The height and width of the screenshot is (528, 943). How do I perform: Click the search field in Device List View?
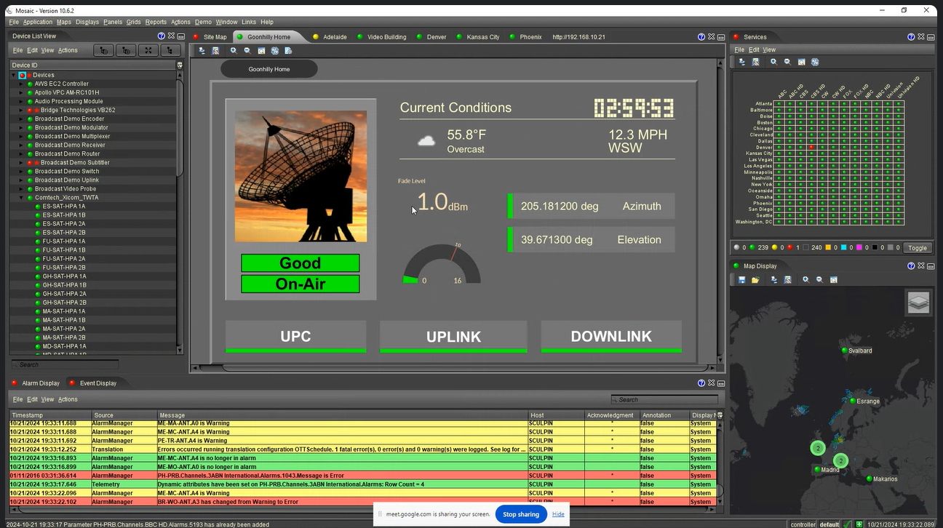(x=65, y=364)
